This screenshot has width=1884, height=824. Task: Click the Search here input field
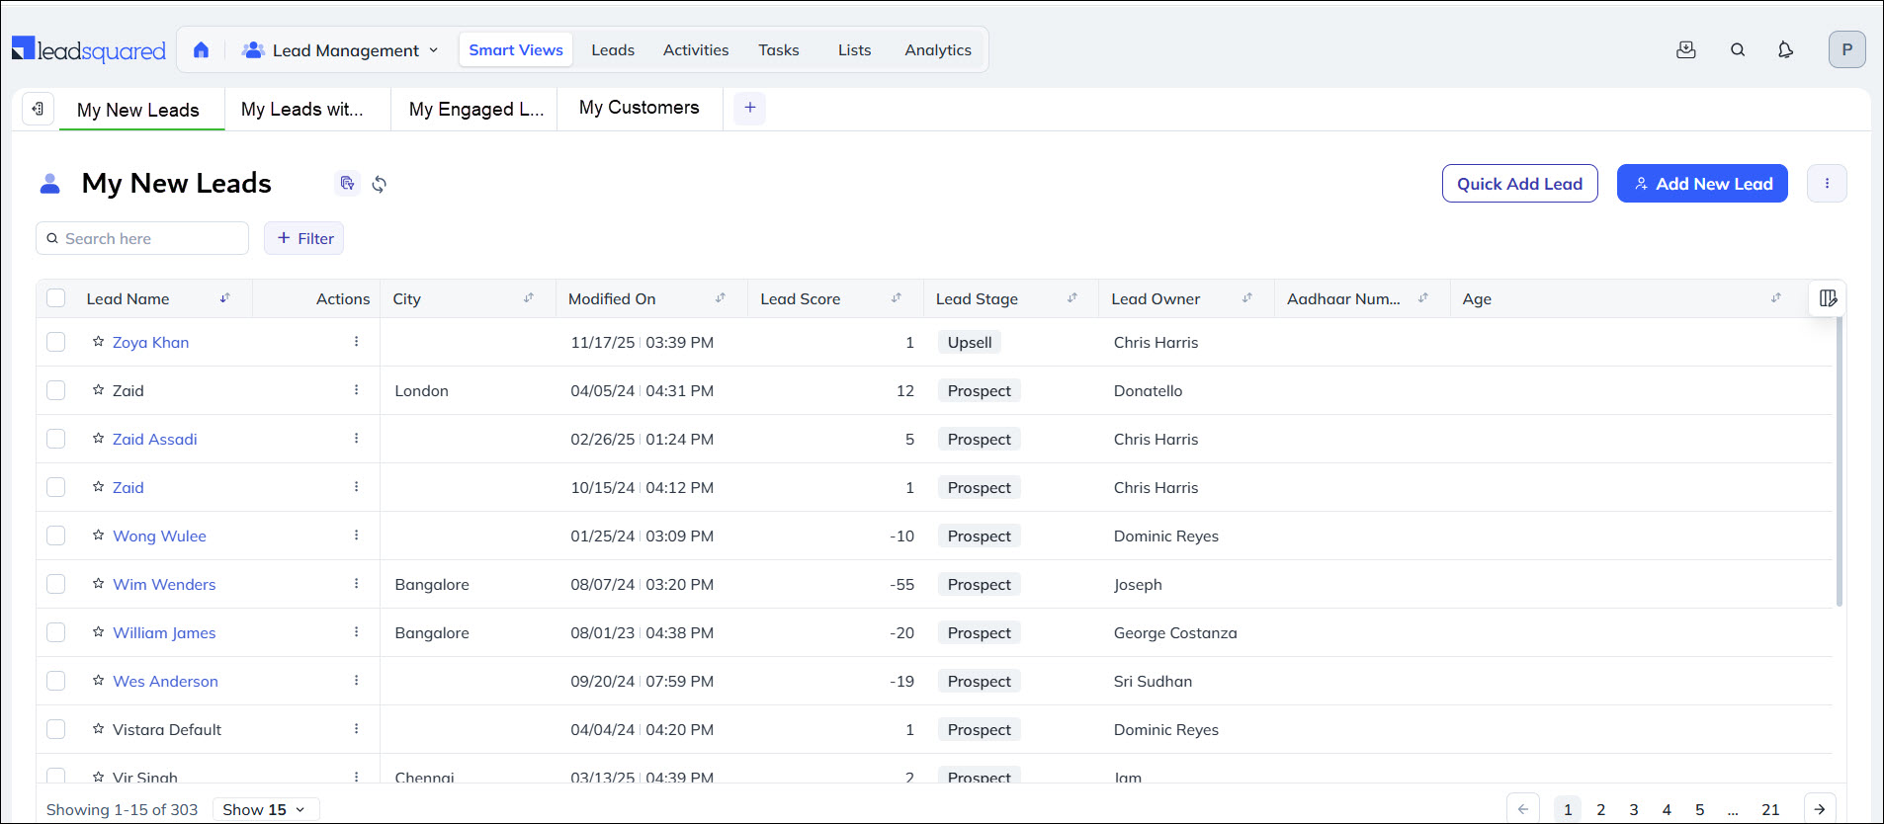148,238
